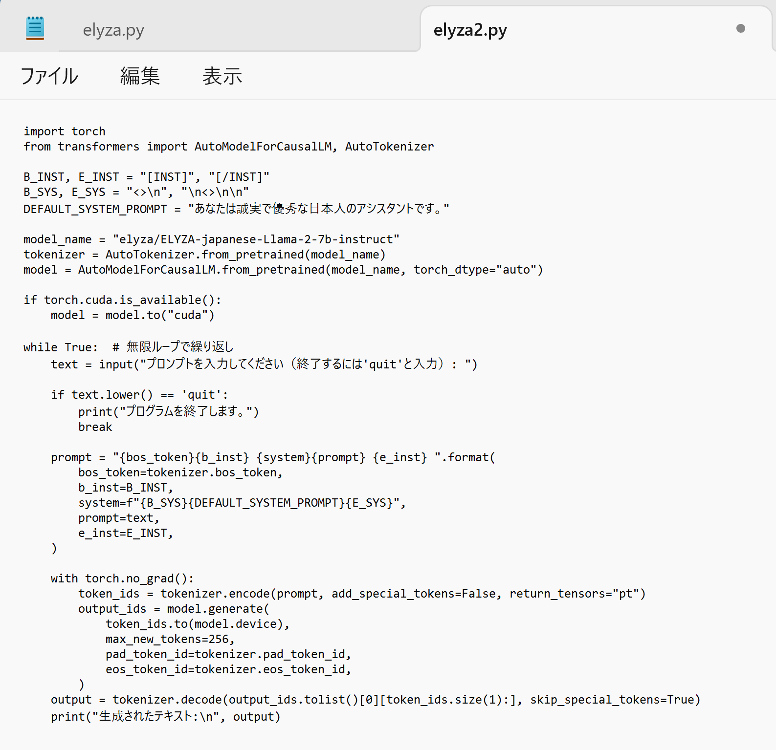Open the 表示 menu
This screenshot has width=776, height=750.
coord(222,76)
